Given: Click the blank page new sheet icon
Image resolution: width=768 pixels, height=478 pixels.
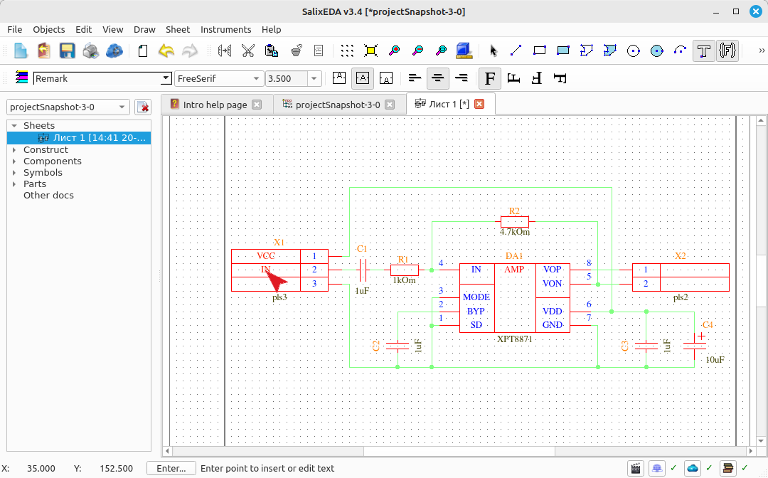Looking at the screenshot, I should click(142, 51).
